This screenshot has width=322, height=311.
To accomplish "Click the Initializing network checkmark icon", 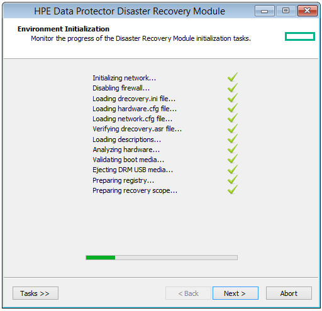I will tap(233, 77).
